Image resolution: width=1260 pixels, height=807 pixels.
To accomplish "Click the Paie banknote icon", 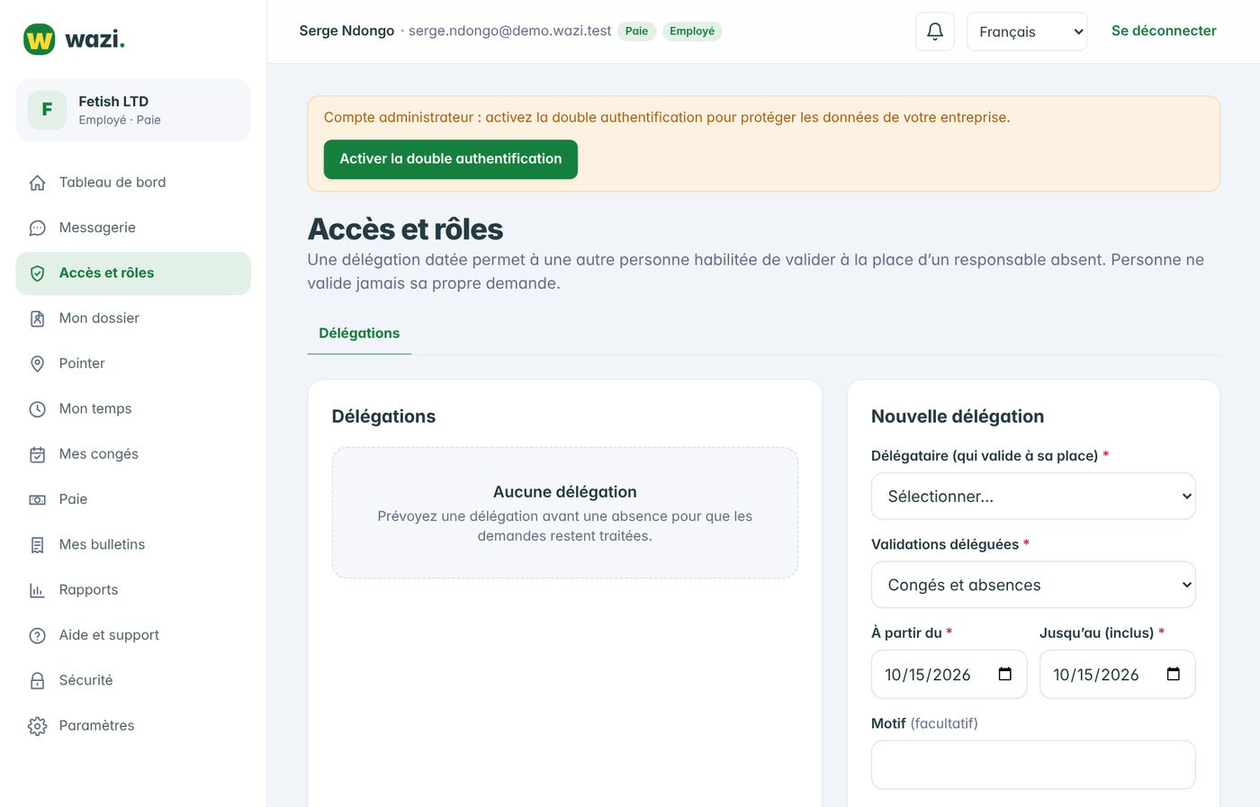I will (x=37, y=499).
